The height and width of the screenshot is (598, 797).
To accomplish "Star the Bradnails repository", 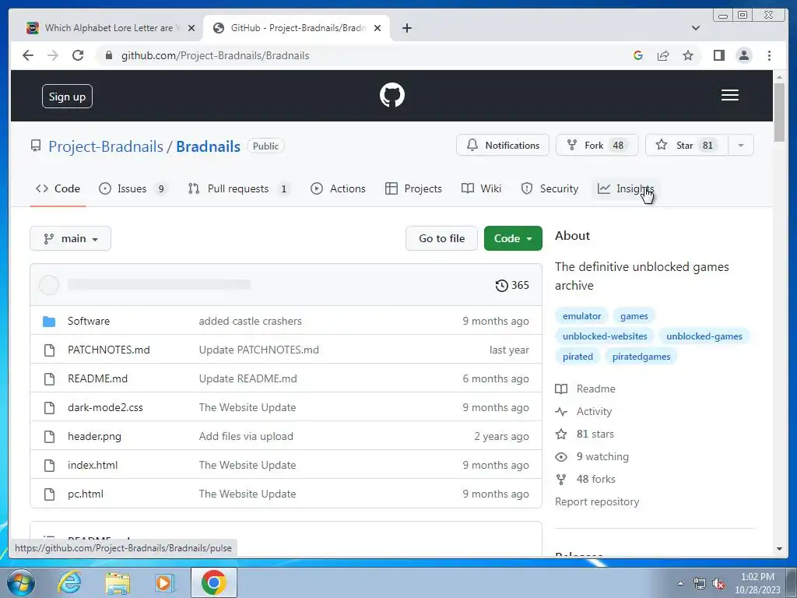I will coord(686,146).
